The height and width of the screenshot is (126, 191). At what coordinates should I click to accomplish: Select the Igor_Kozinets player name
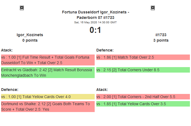(30, 35)
